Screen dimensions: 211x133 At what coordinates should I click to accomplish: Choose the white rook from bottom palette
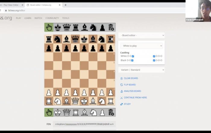pyautogui.click(x=75, y=112)
